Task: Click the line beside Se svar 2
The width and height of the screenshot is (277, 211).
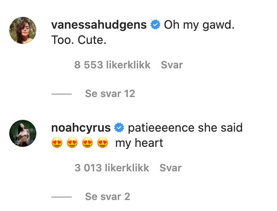Action: [x=62, y=197]
